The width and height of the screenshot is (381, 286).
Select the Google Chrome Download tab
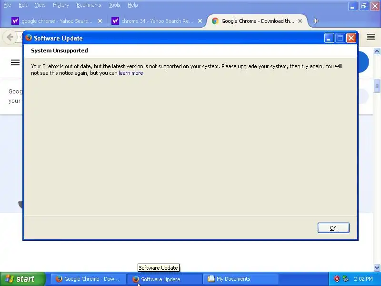point(257,21)
